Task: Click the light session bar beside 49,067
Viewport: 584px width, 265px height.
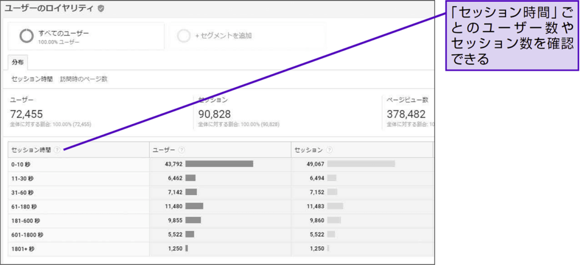Action: (x=361, y=164)
